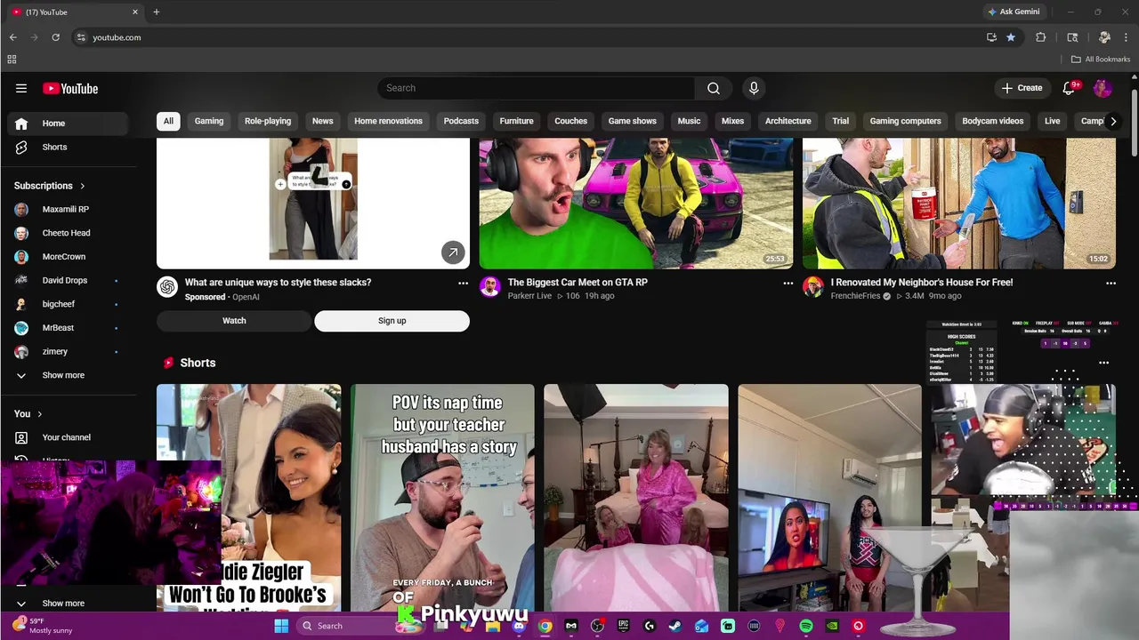
Task: Open the YouTube account avatar menu
Action: tap(1103, 88)
